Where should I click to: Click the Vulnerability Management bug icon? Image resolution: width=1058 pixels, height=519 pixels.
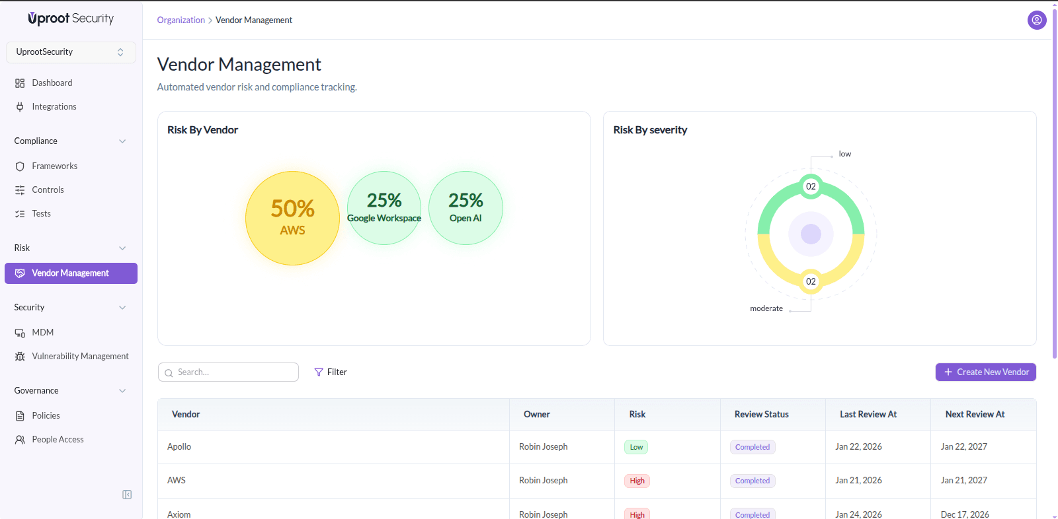point(20,357)
